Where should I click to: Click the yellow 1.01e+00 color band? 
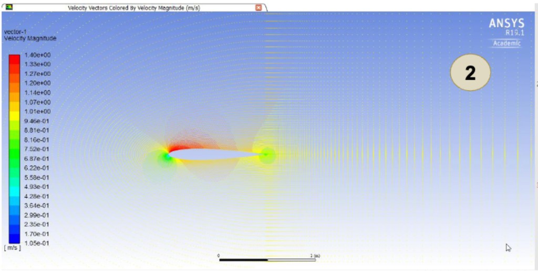[15, 111]
